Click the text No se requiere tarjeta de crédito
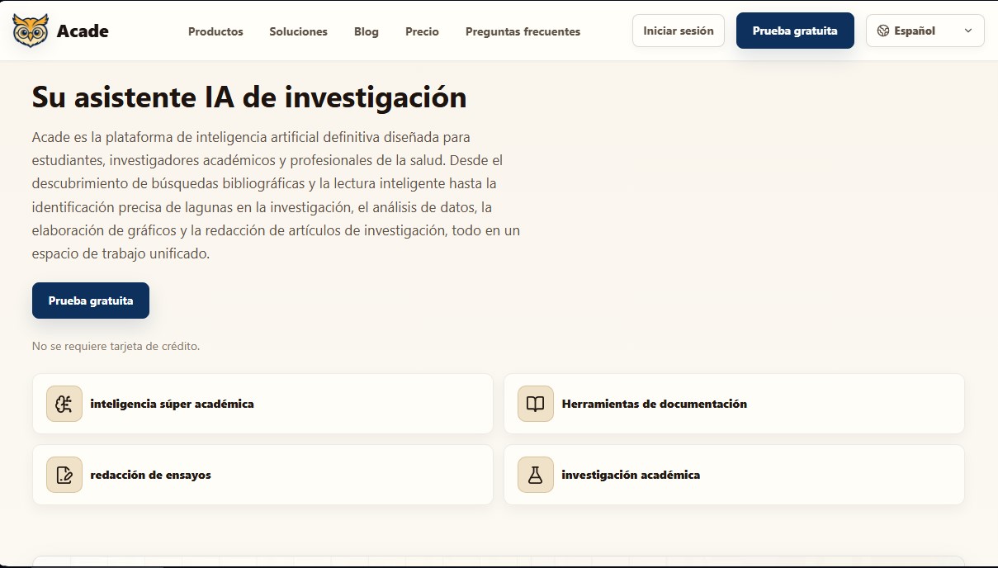The image size is (998, 568). click(x=116, y=346)
